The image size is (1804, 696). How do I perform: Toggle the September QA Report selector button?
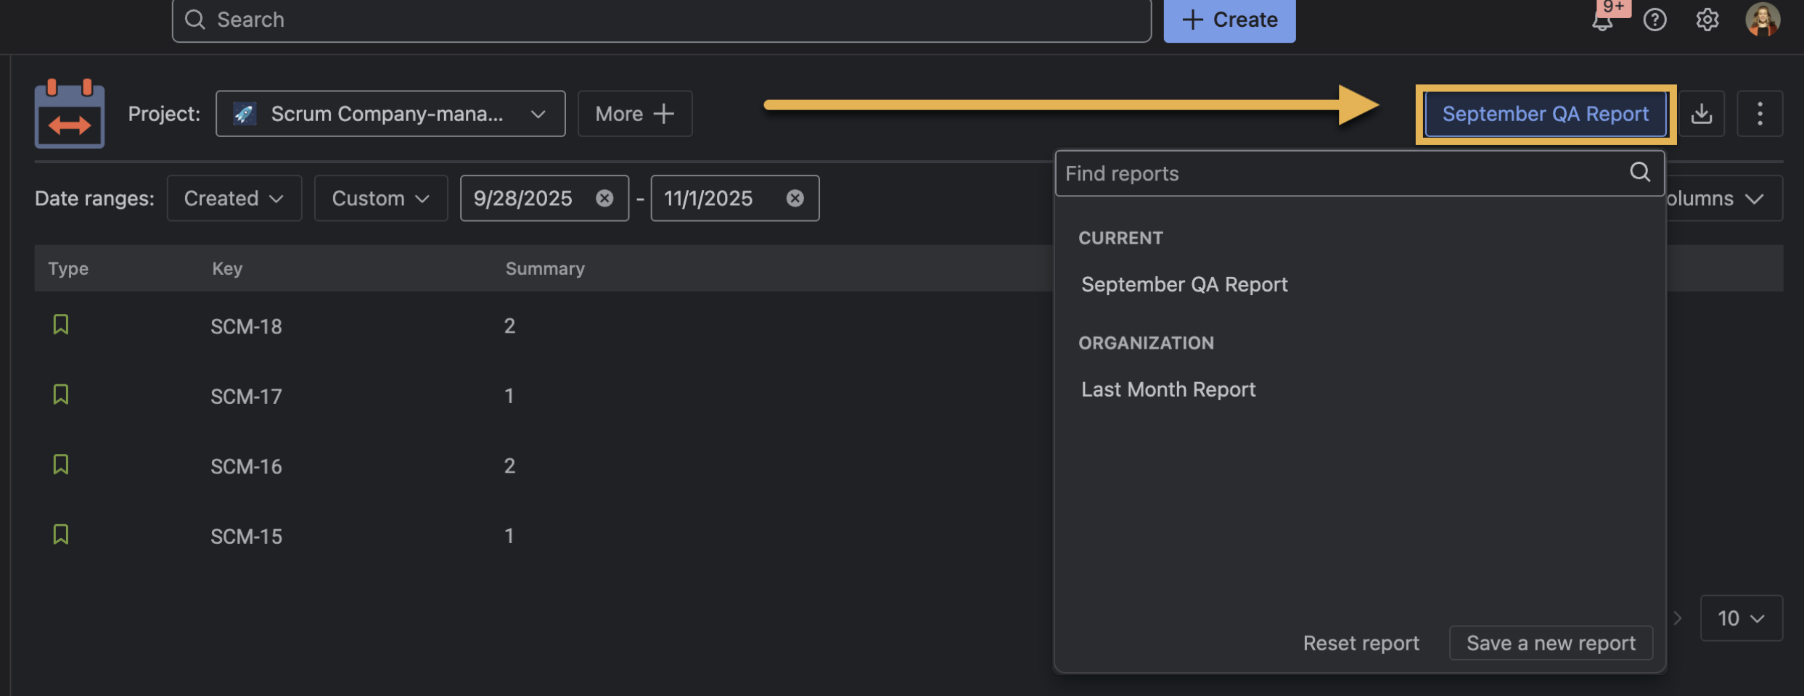1545,114
